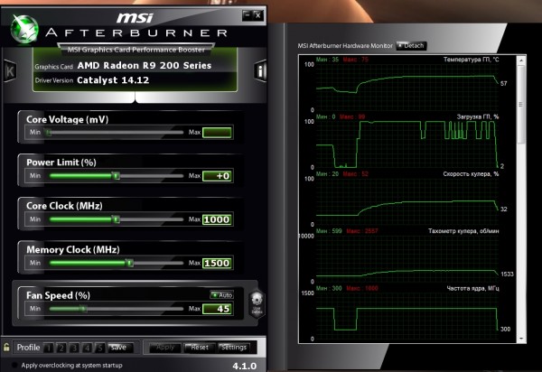Click the Core Voltage (mV) label
This screenshot has width=542, height=372.
tap(68, 119)
